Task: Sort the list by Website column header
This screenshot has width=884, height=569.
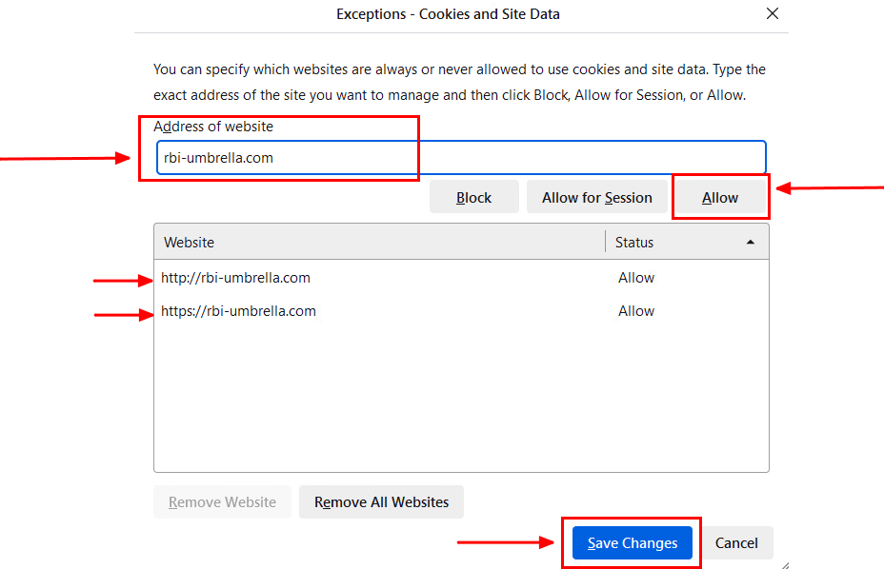Action: point(379,243)
